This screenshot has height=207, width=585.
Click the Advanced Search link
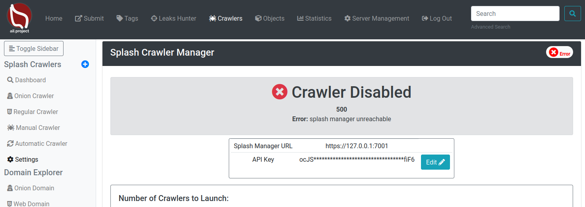[x=490, y=27]
